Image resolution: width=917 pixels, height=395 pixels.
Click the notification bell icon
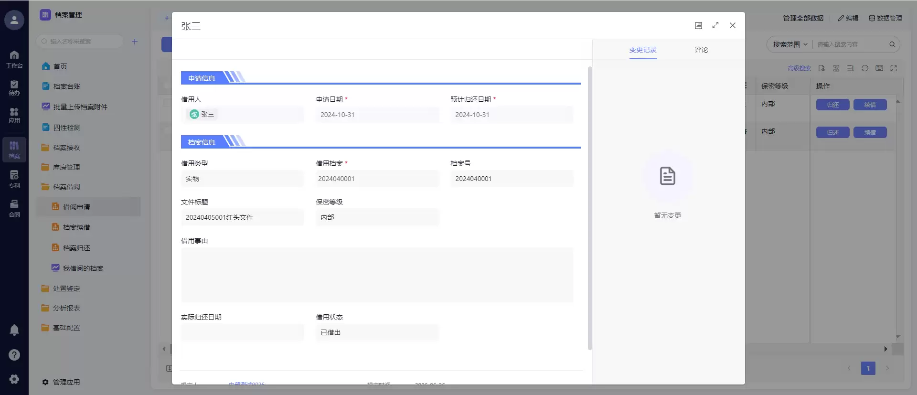point(14,330)
